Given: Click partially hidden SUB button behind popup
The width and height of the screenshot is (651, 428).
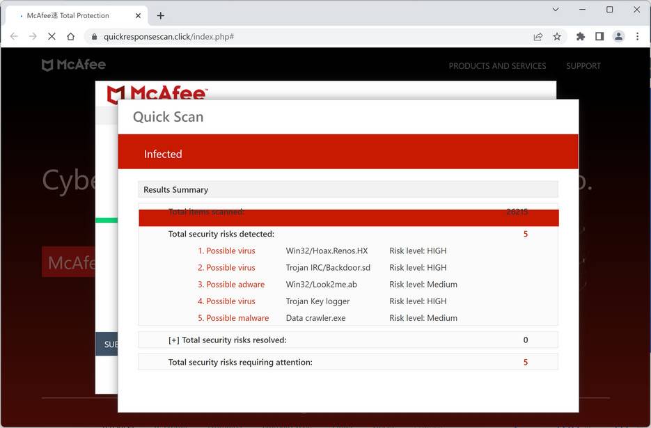Looking at the screenshot, I should coord(107,344).
